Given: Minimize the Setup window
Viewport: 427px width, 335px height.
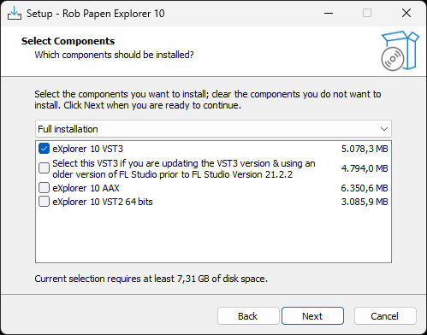Looking at the screenshot, I should tap(329, 13).
